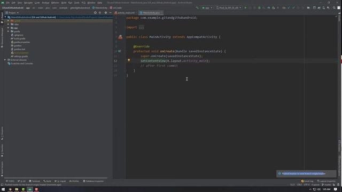The image size is (342, 192).
Task: Click the taskbar notification center icon
Action: (336, 189)
